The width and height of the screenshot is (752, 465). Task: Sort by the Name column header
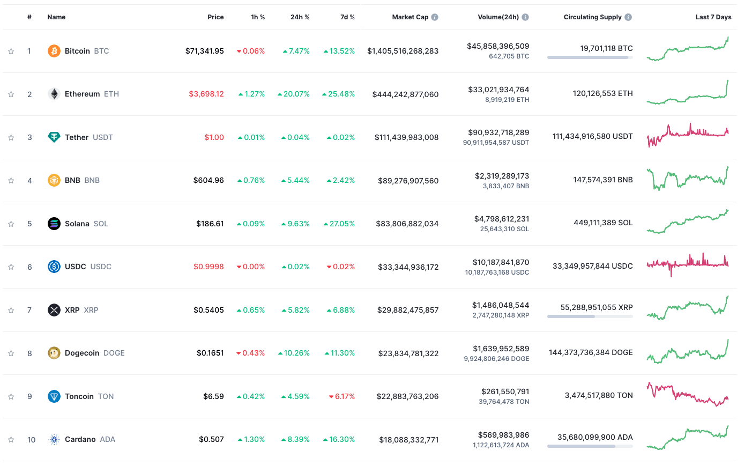[x=56, y=17]
